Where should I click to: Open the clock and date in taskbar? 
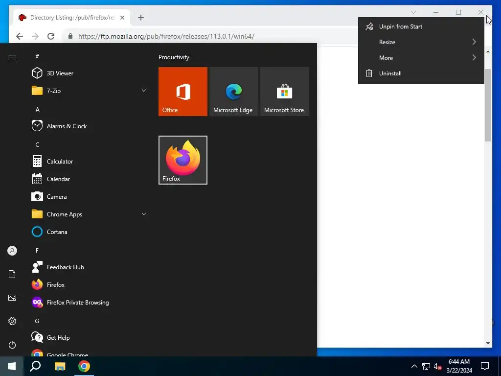[x=459, y=366]
